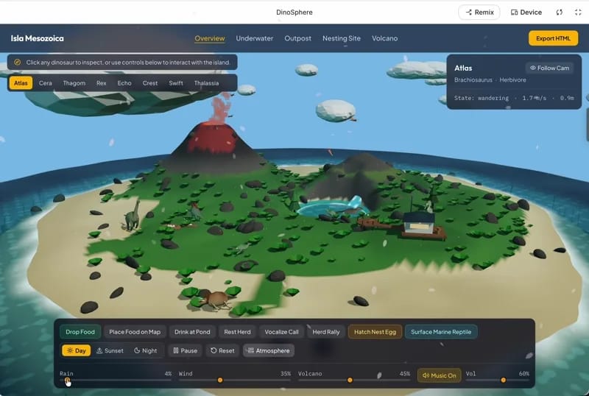Click the Drop Food button
589x396 pixels.
tap(80, 332)
